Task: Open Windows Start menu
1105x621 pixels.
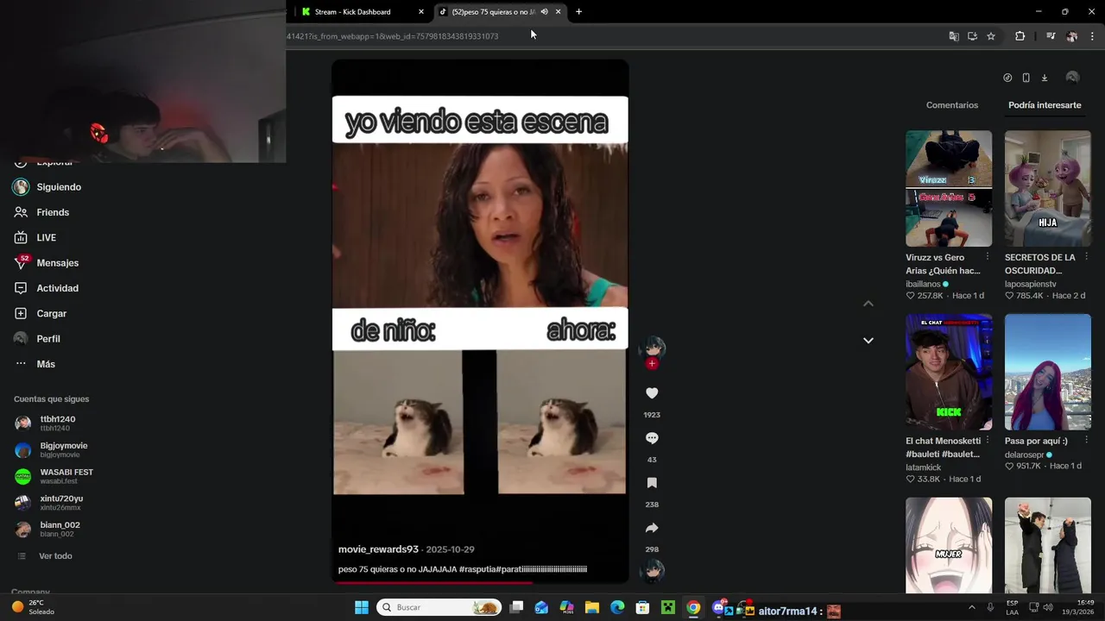Action: pos(362,607)
